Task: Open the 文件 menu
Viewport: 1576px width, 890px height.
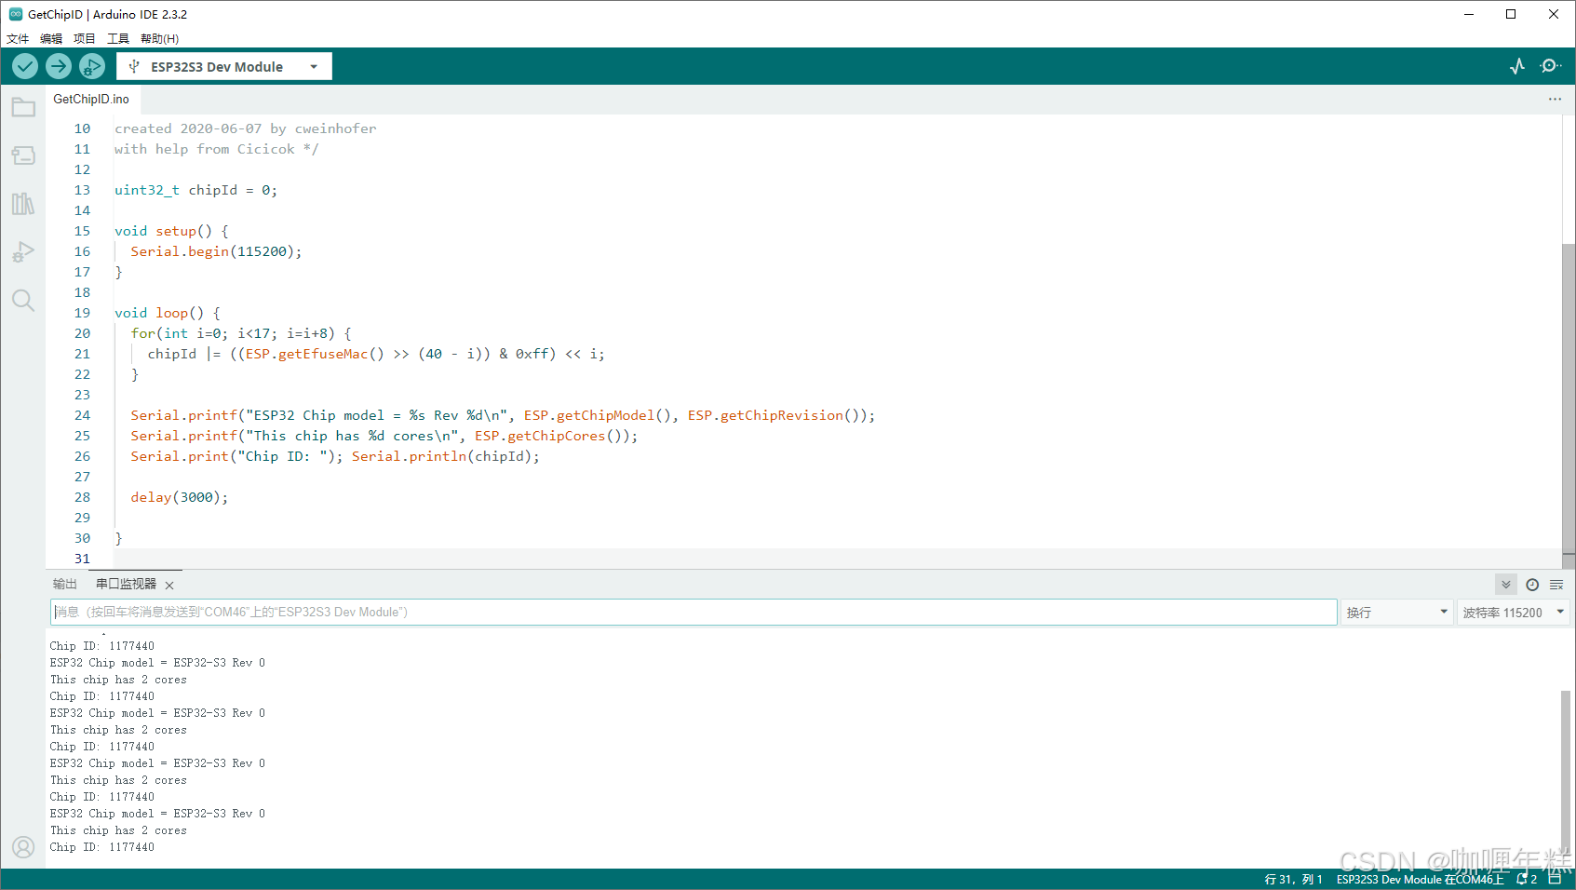Action: tap(18, 39)
